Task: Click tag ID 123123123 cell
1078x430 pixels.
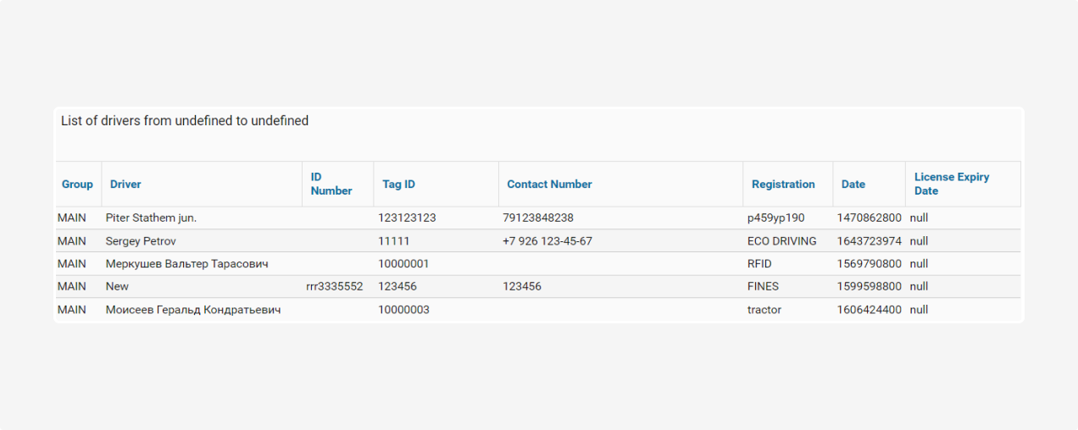Action: click(407, 218)
